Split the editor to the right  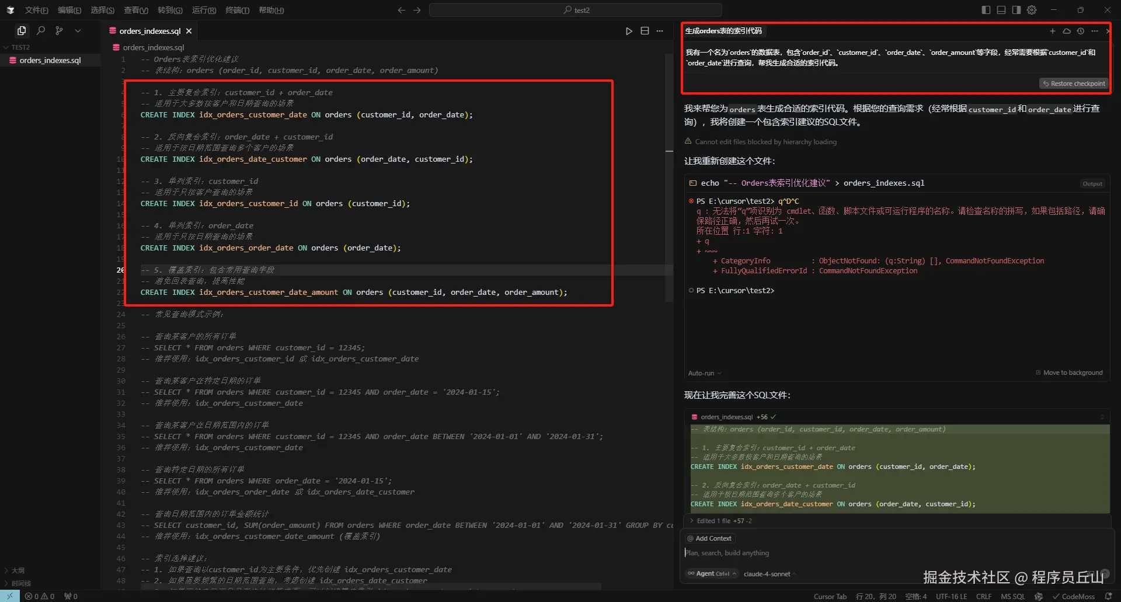(x=645, y=31)
